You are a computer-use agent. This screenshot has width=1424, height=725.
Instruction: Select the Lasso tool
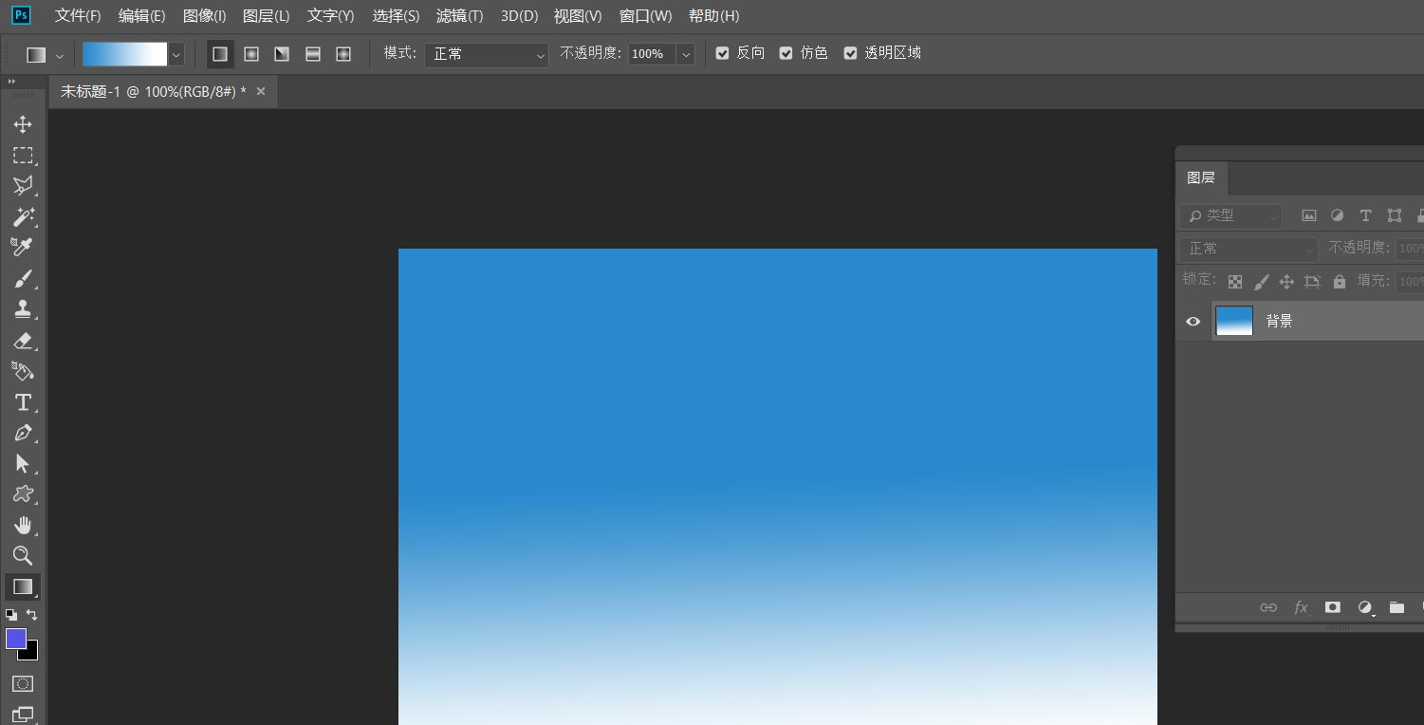pyautogui.click(x=24, y=186)
